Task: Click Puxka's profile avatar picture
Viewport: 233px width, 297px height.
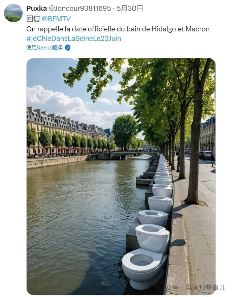Action: tap(13, 13)
